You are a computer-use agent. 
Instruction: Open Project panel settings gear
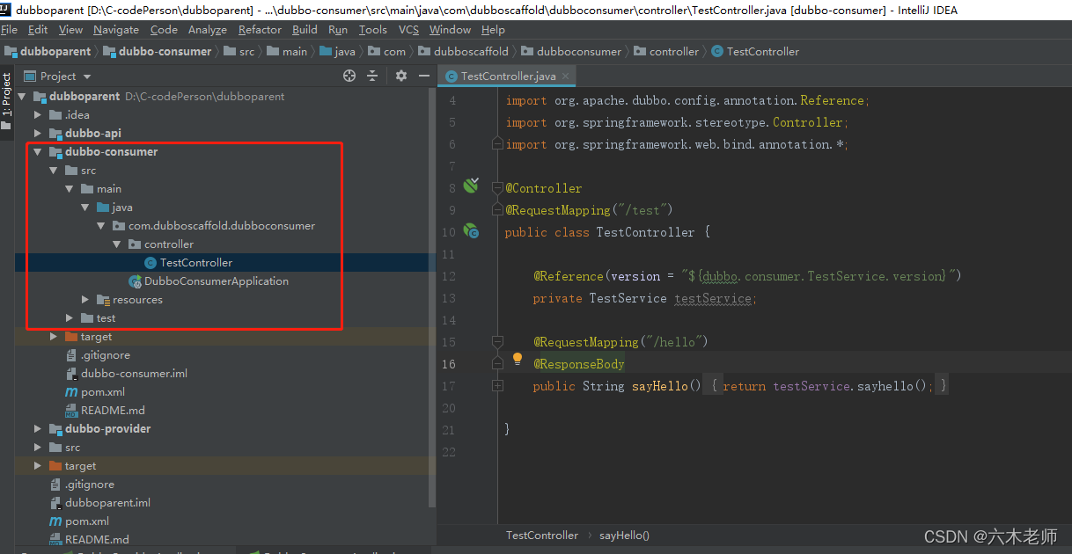point(401,76)
